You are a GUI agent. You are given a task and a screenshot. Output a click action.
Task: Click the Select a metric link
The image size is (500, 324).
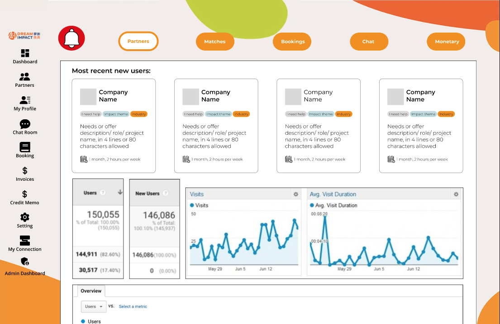[133, 306]
